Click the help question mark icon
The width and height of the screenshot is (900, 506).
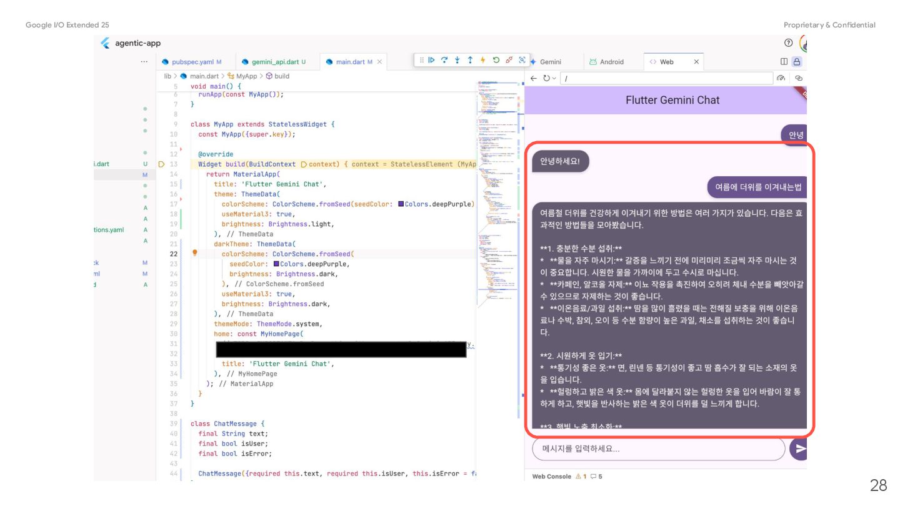788,43
